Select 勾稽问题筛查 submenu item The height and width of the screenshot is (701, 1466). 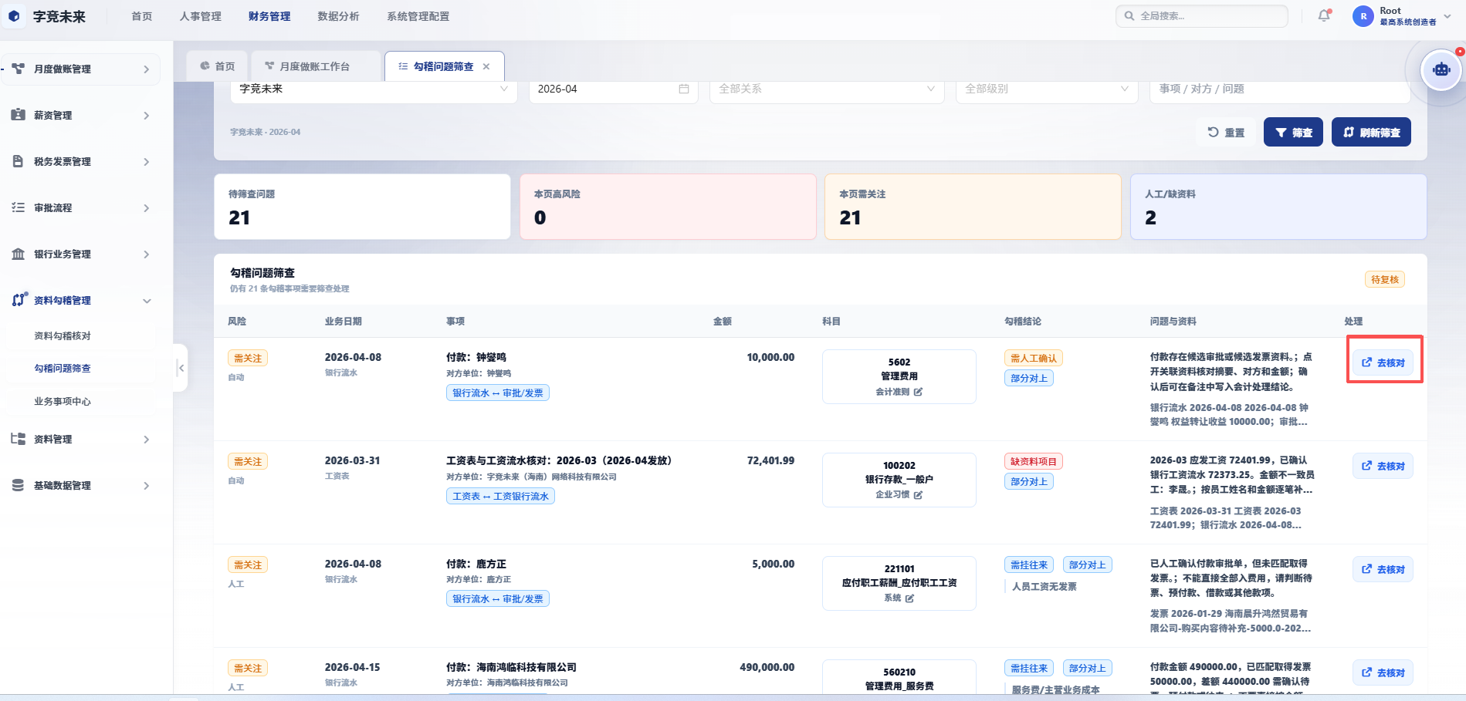pyautogui.click(x=63, y=368)
